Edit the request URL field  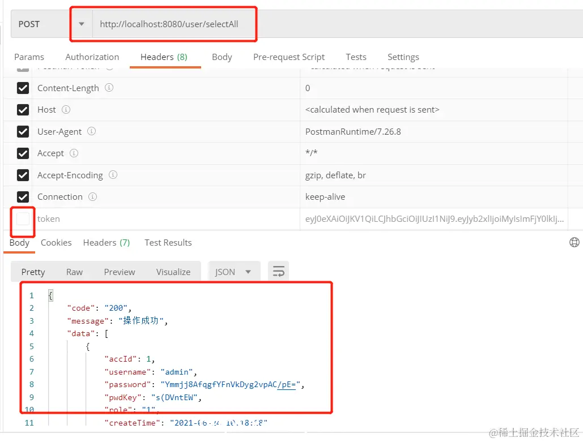338,24
